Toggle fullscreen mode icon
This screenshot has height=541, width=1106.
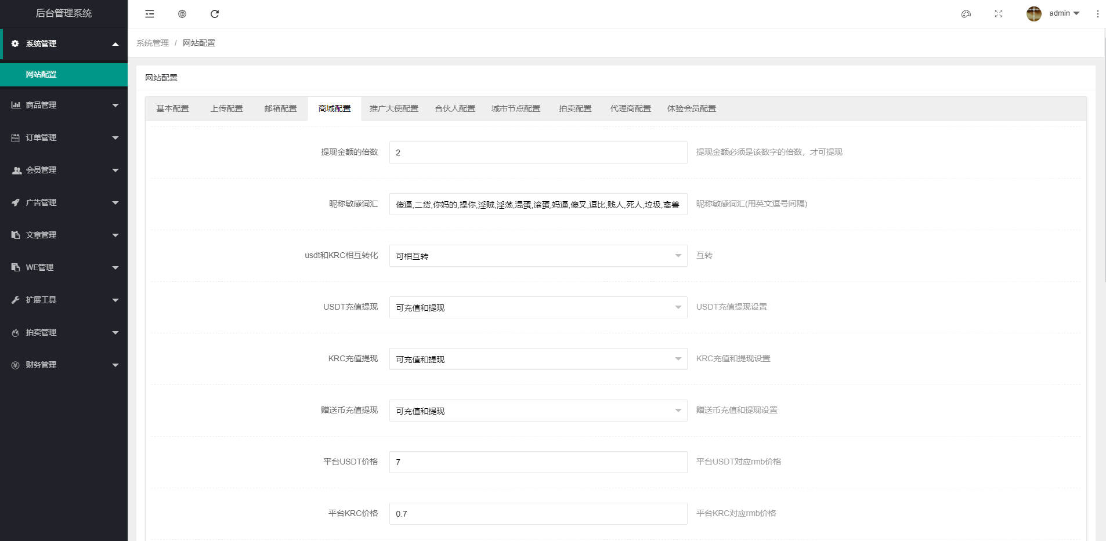999,14
